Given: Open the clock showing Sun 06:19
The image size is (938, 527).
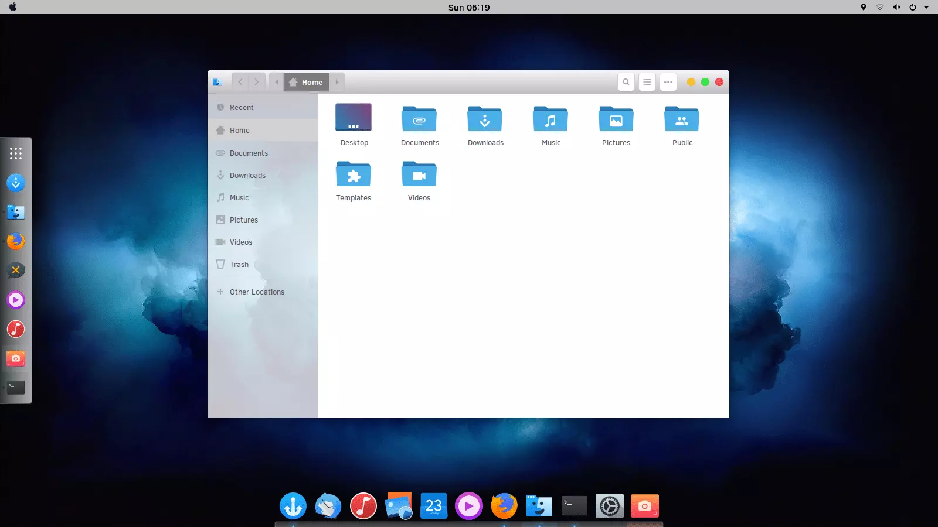Looking at the screenshot, I should pyautogui.click(x=469, y=7).
